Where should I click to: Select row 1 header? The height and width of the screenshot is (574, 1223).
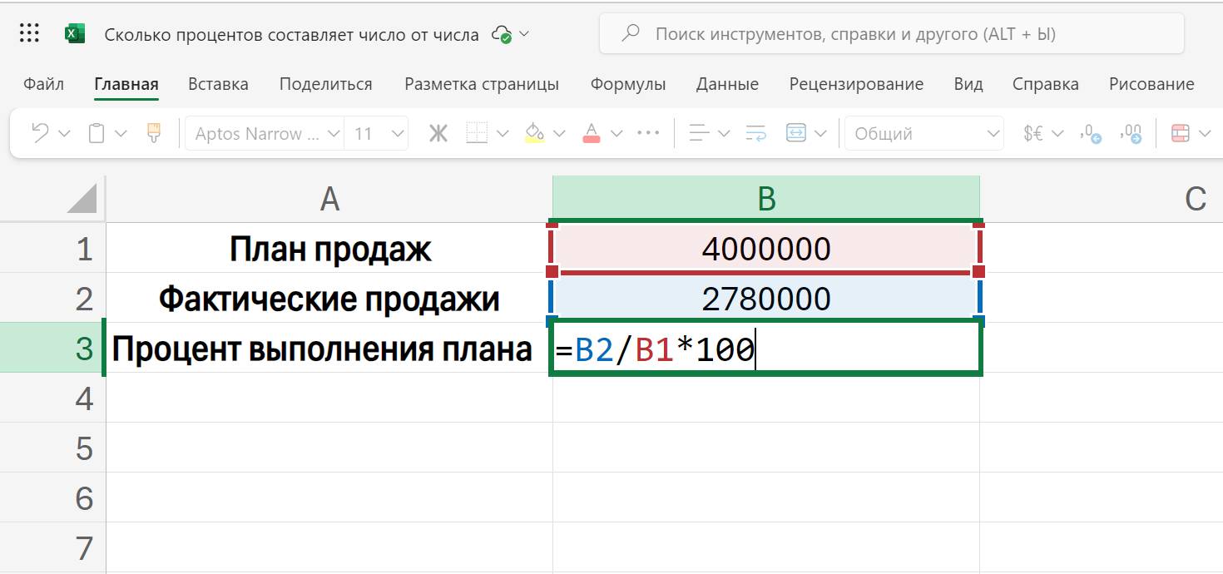click(x=53, y=248)
